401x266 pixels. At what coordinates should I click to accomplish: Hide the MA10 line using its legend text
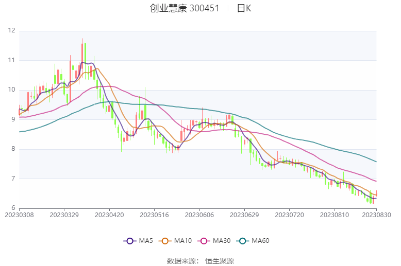(182, 241)
